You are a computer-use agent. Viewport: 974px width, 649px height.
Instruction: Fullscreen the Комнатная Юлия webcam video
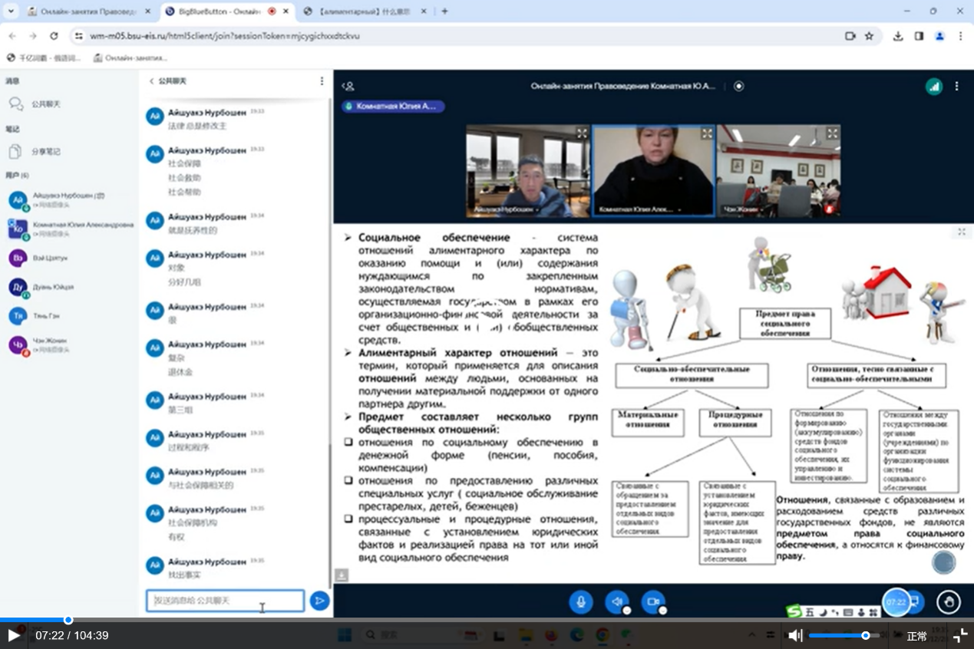[x=706, y=133]
